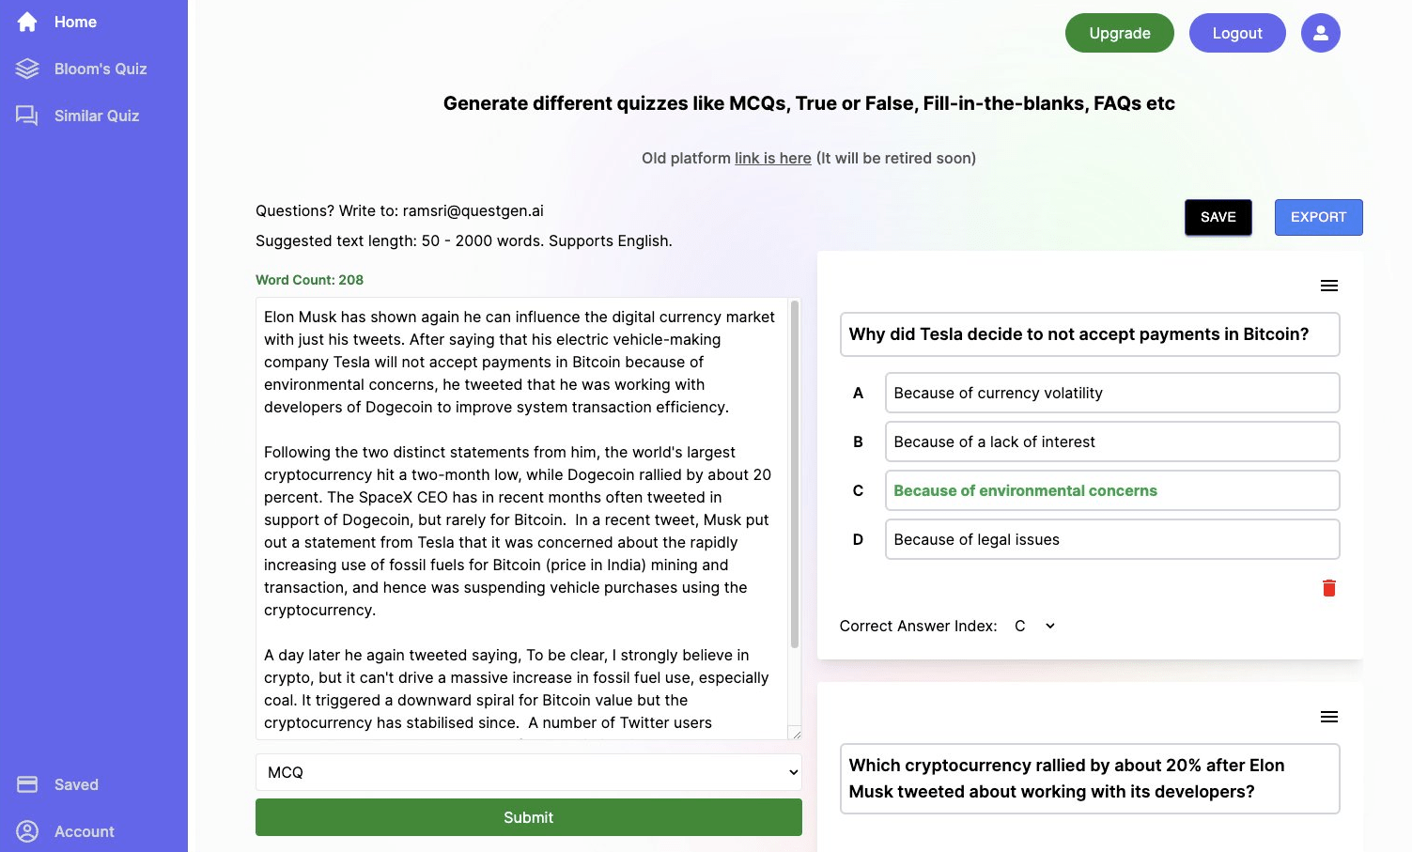Open the user profile avatar button
The image size is (1412, 852).
(x=1320, y=33)
